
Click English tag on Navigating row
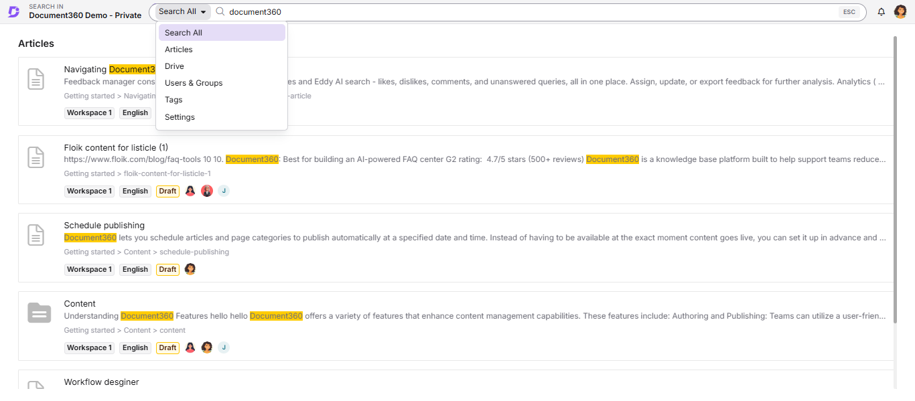[135, 112]
